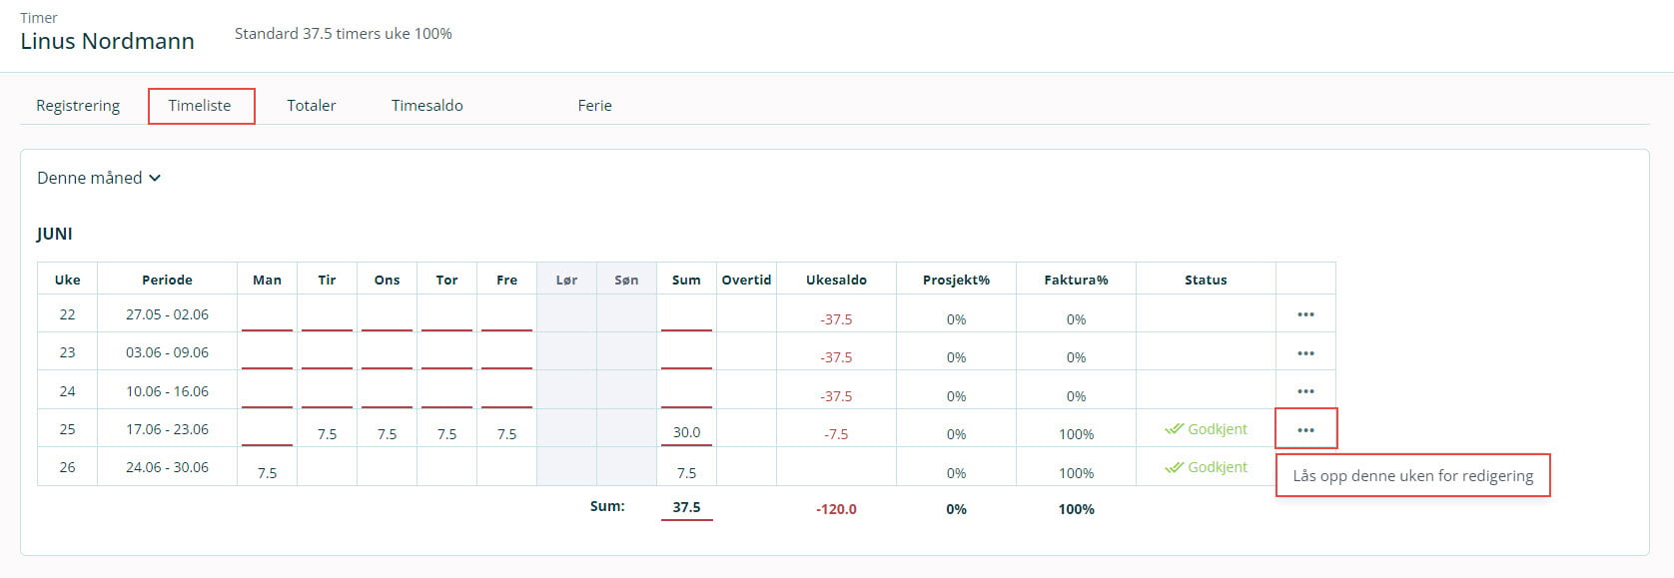Switch to the Registrering tab

pos(78,106)
